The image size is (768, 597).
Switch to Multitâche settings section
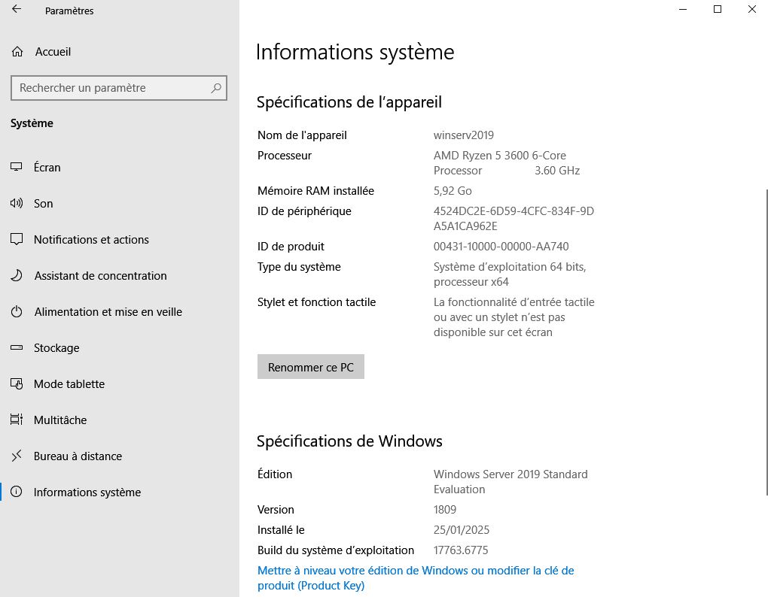pos(60,420)
